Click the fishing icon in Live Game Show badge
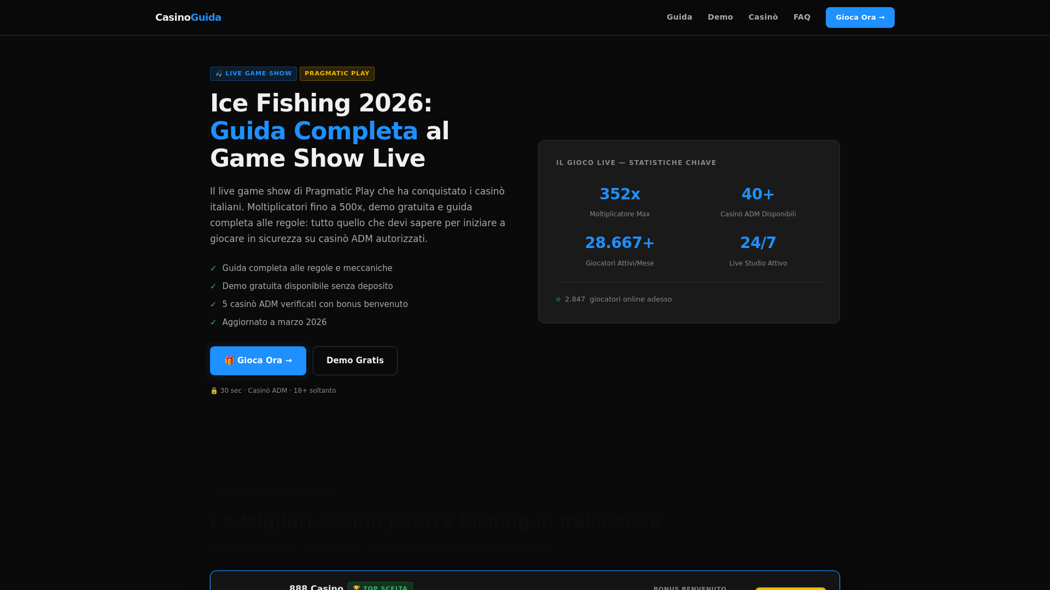Viewport: 1050px width, 590px height. (219, 74)
